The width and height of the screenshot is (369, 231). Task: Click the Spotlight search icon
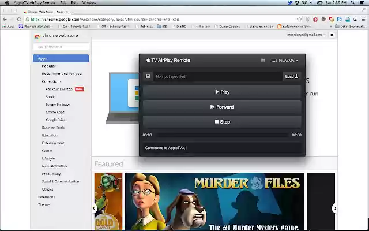pos(352,2)
